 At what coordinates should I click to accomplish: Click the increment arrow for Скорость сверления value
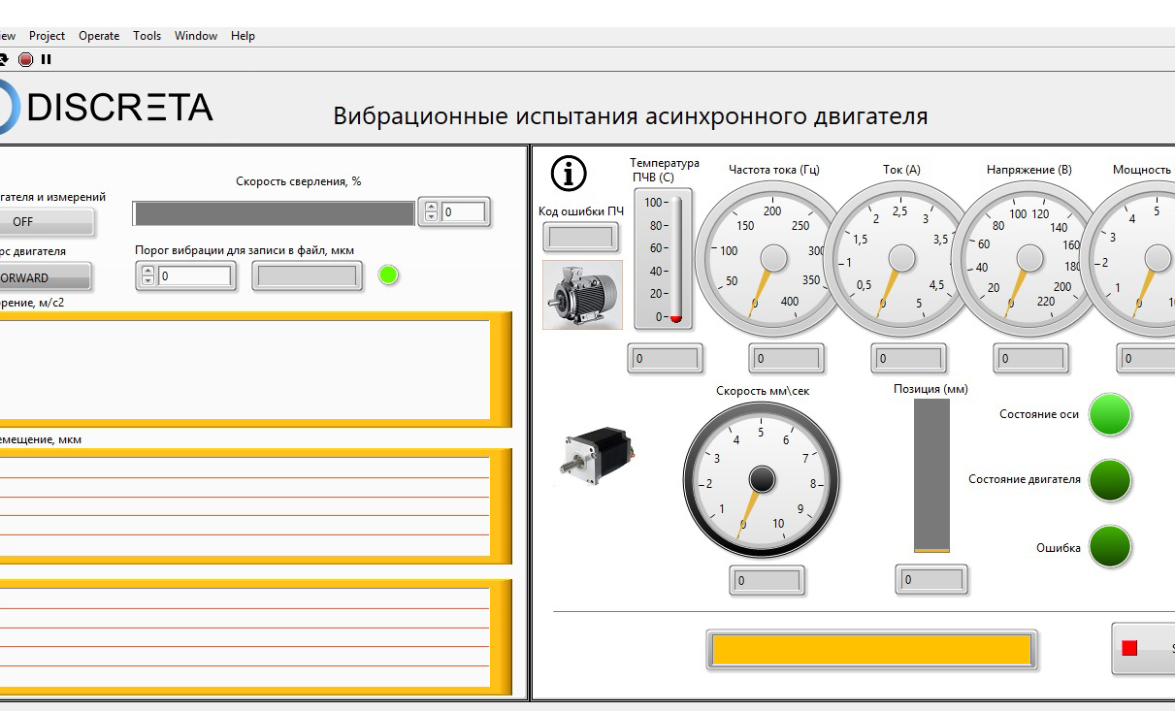pos(430,207)
